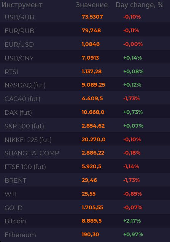Click the Инструмент column header
Screen dimensions: 170x242
[22, 5]
